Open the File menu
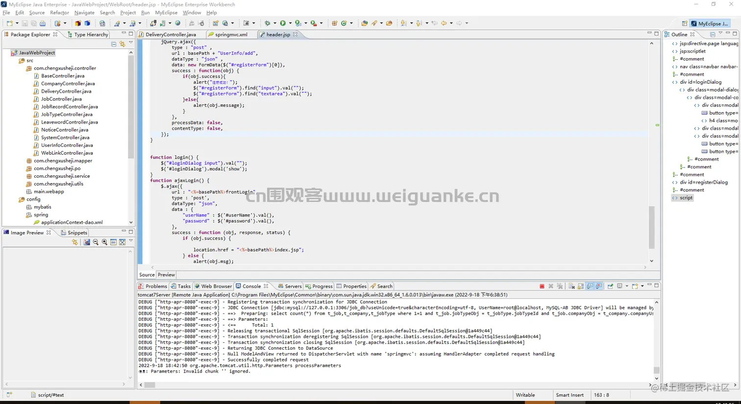This screenshot has width=741, height=404. point(6,13)
